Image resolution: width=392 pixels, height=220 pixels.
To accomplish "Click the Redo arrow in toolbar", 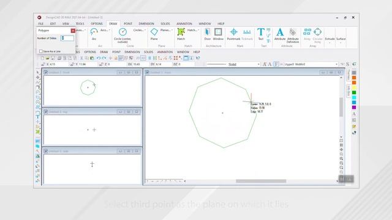I will pos(104,58).
